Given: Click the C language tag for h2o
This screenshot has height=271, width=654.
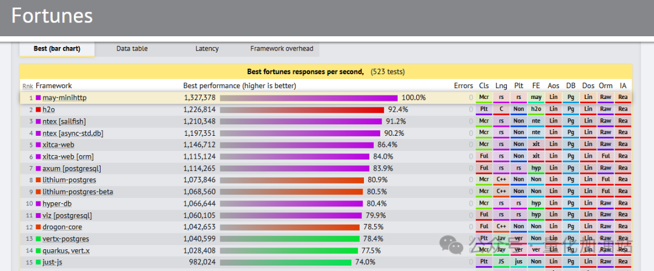Looking at the screenshot, I should [x=501, y=109].
